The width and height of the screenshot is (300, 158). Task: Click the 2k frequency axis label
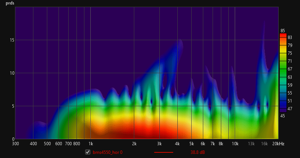click(x=134, y=144)
